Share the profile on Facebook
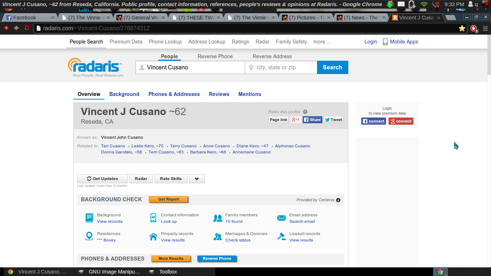This screenshot has height=276, width=491. tap(312, 120)
